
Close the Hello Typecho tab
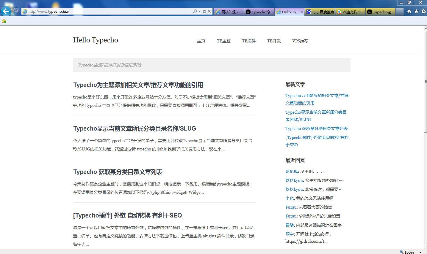click(x=302, y=12)
